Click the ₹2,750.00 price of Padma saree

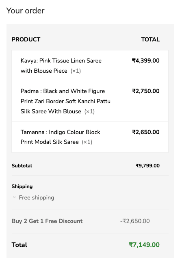[145, 91]
